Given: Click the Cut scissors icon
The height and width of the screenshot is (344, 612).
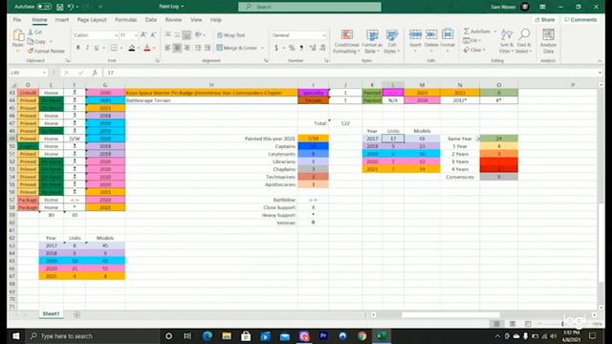Looking at the screenshot, I should (31, 32).
